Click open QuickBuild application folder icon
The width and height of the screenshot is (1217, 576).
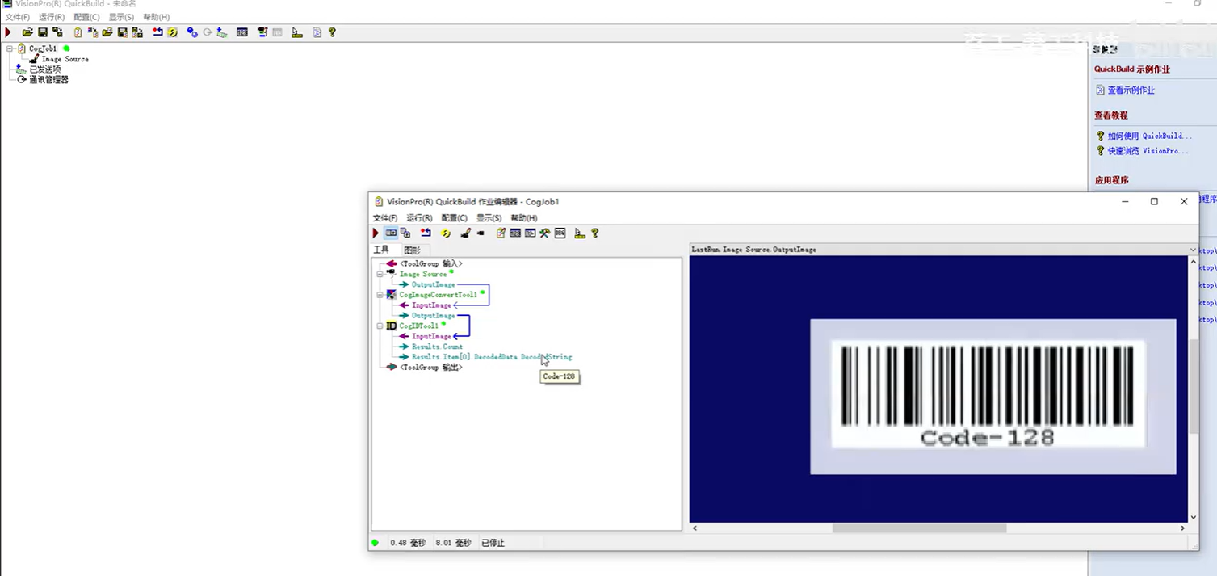27,32
